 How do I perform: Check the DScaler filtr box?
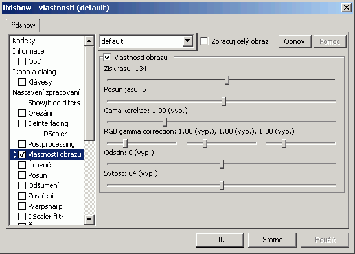pyautogui.click(x=22, y=217)
